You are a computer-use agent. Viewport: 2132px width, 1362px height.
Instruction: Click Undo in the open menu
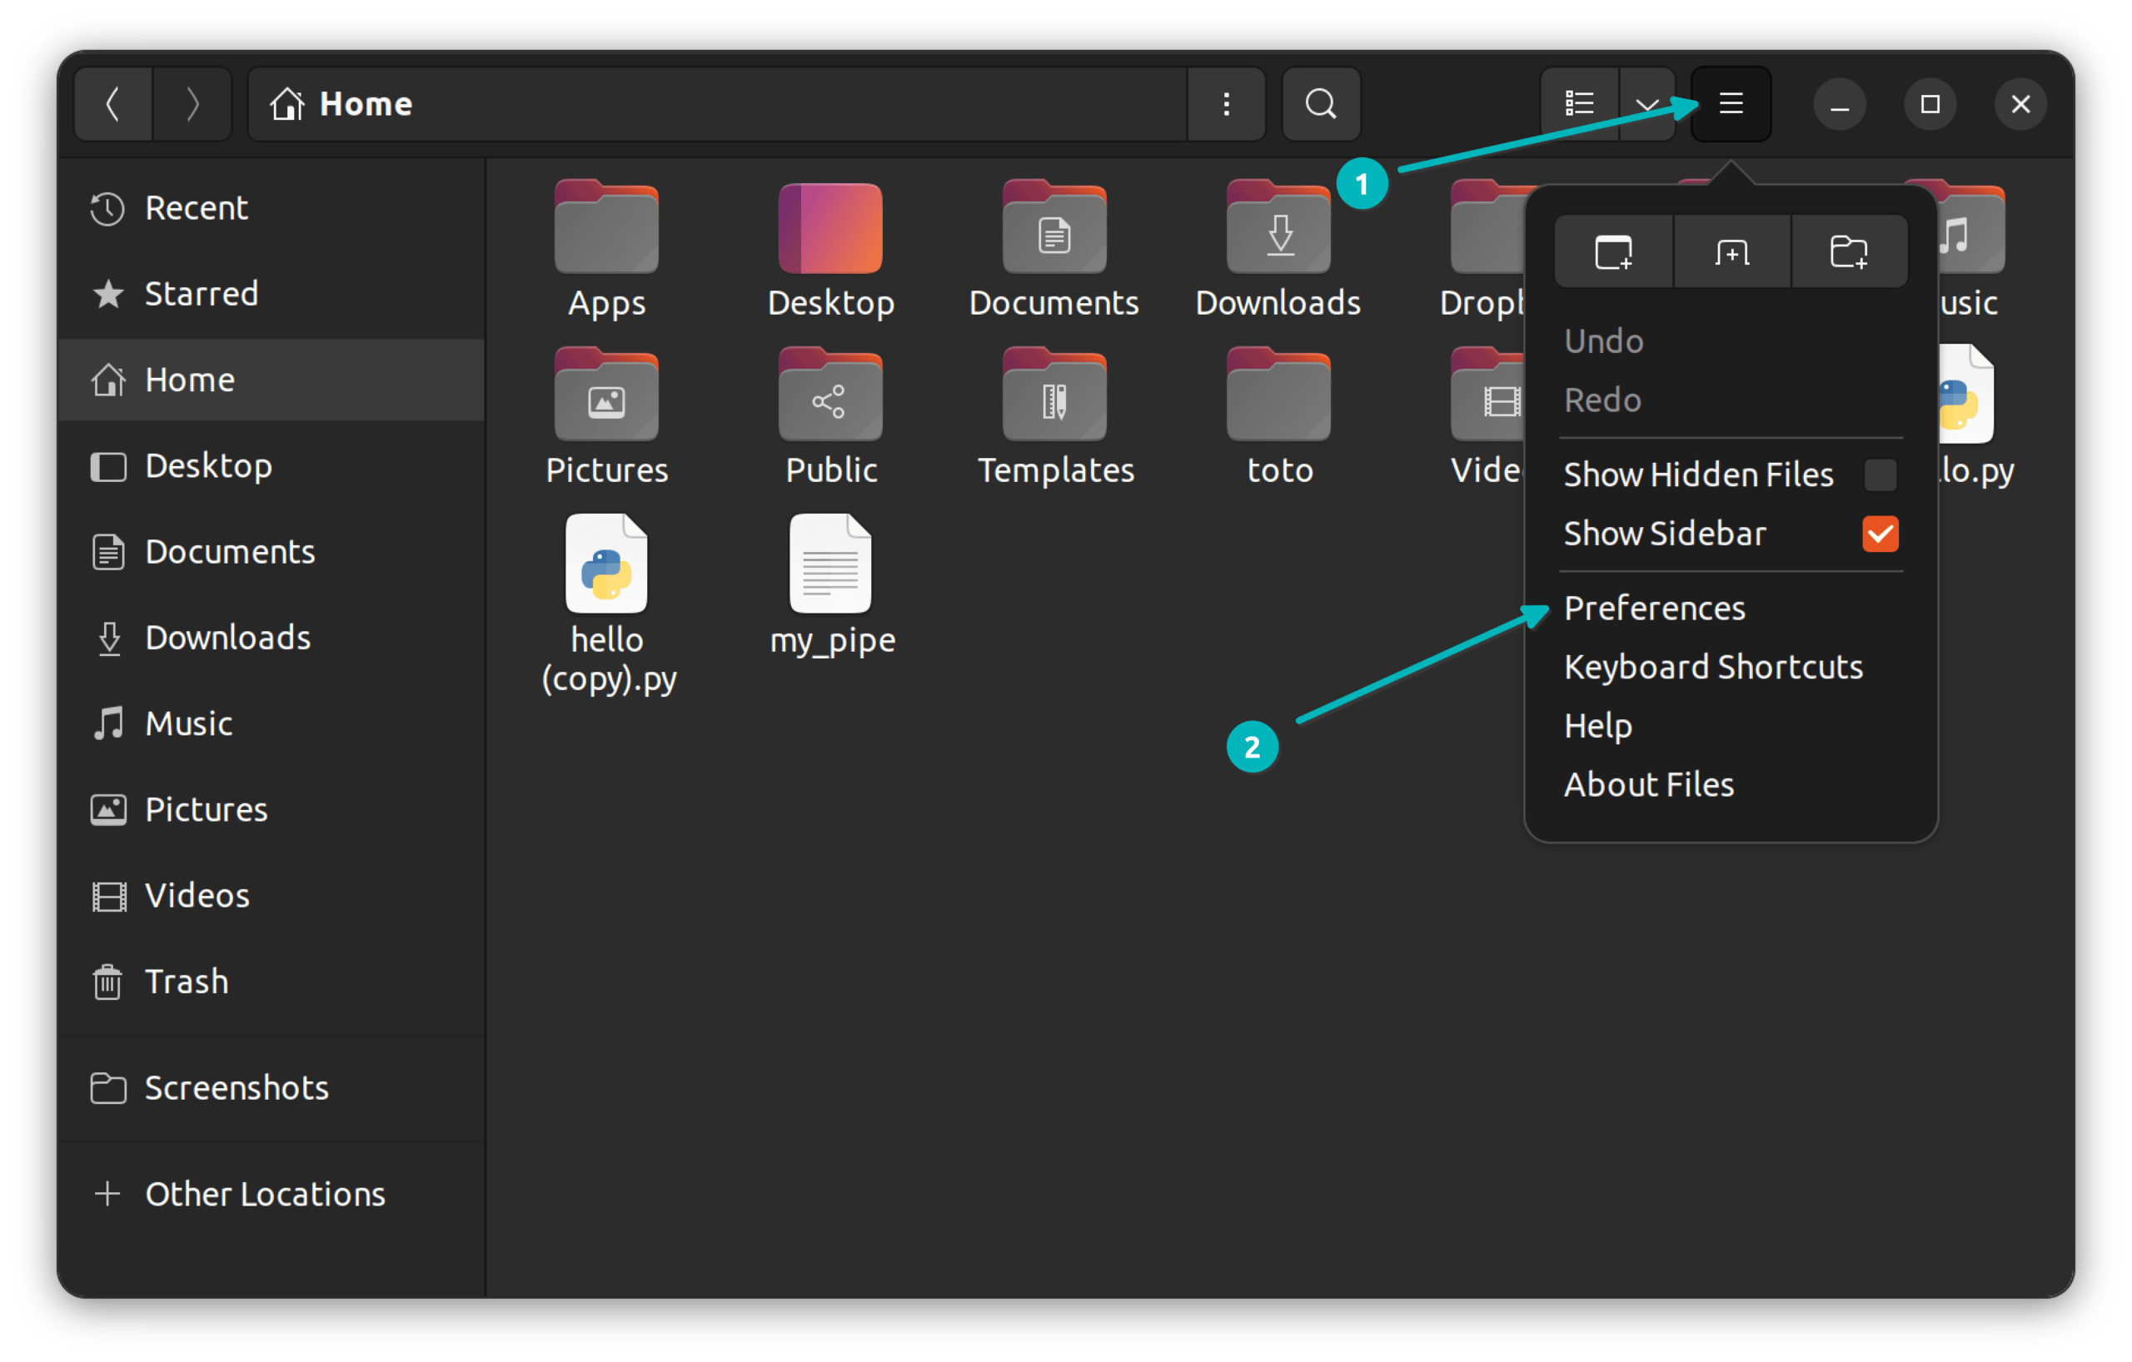point(1603,340)
